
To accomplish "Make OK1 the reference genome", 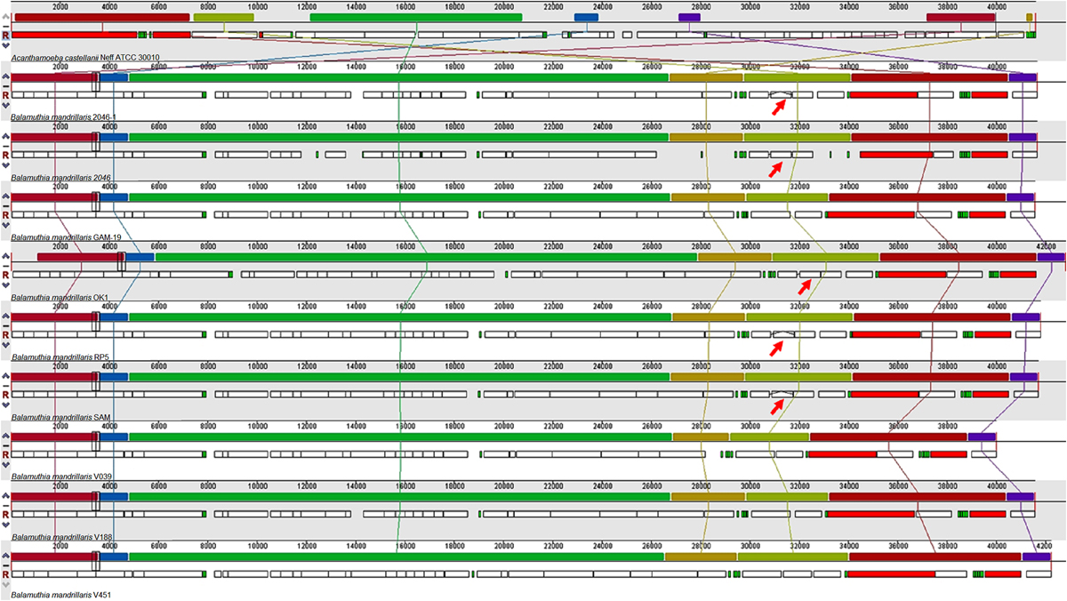I will tap(5, 276).
